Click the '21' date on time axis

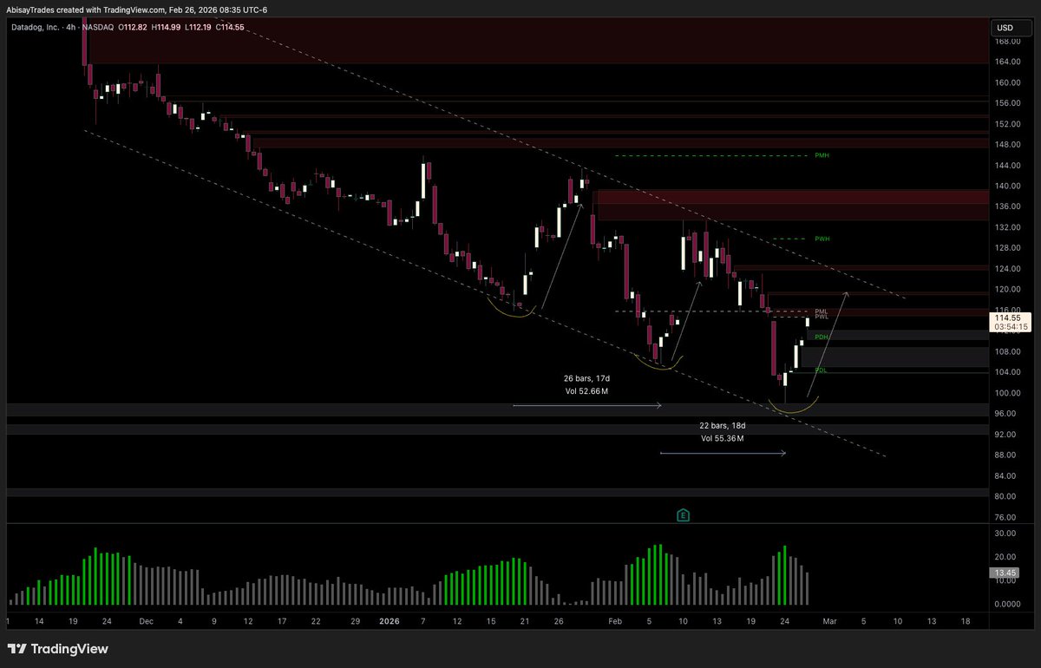[525, 621]
